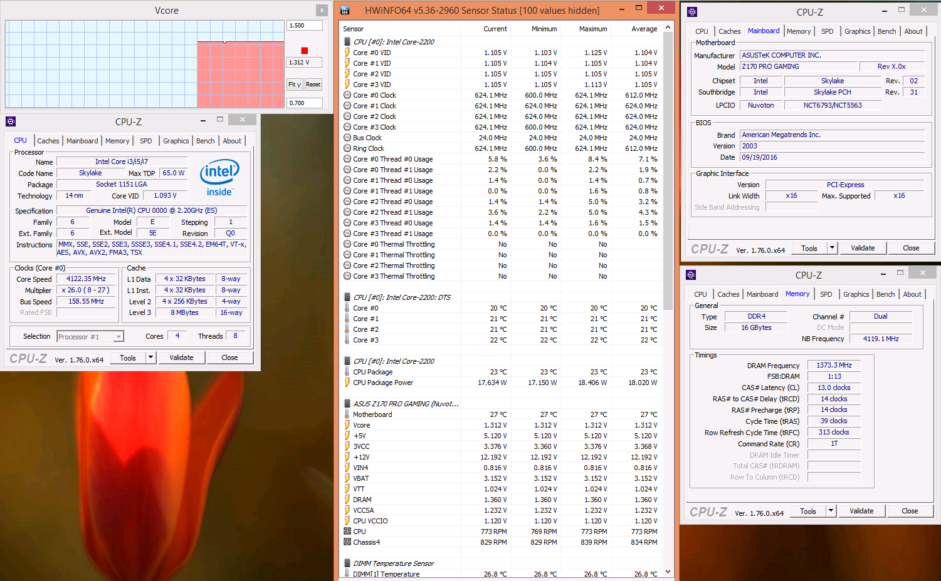This screenshot has width=941, height=581.
Task: Click lightning icon beside VCCSA row
Action: click(347, 510)
